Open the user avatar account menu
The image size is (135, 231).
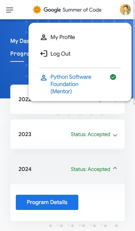[125, 10]
